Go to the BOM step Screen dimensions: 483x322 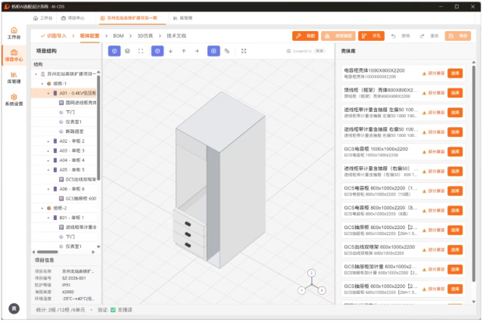[118, 36]
